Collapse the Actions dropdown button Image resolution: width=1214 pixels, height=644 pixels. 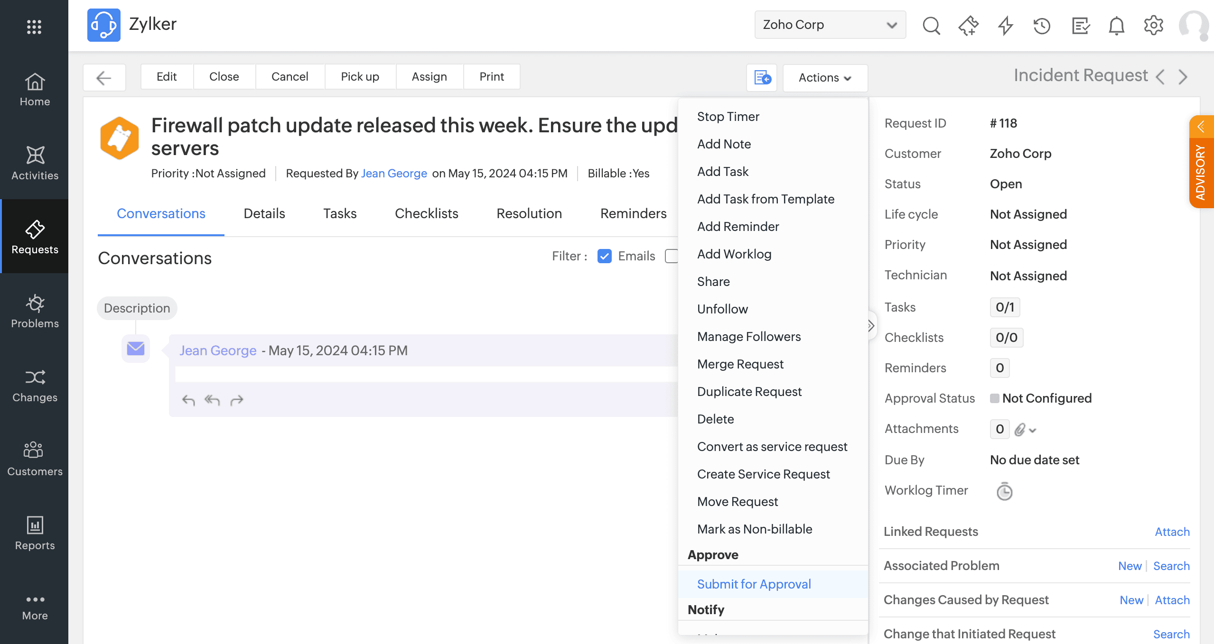[x=825, y=77]
